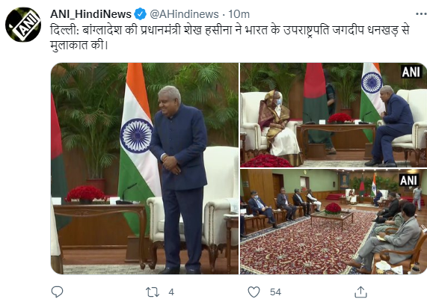Open top-right photo of seated meeting
427x308 pixels.
click(x=334, y=115)
